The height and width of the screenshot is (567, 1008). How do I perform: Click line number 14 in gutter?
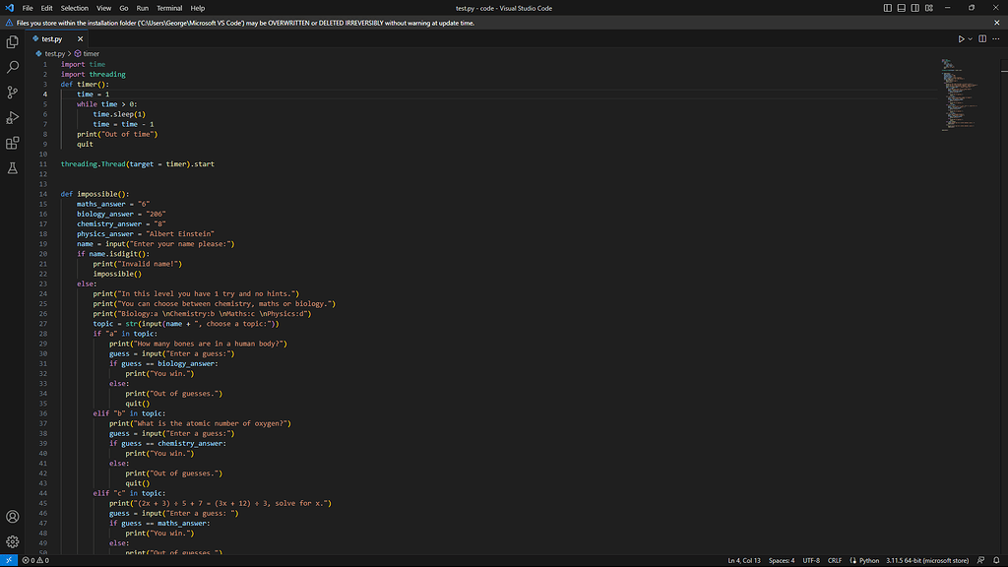(x=43, y=194)
